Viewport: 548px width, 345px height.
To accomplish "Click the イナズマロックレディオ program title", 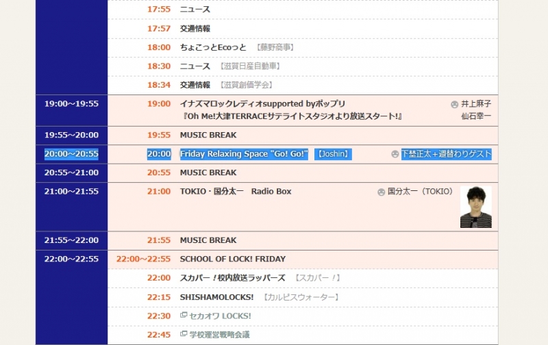I will point(262,104).
